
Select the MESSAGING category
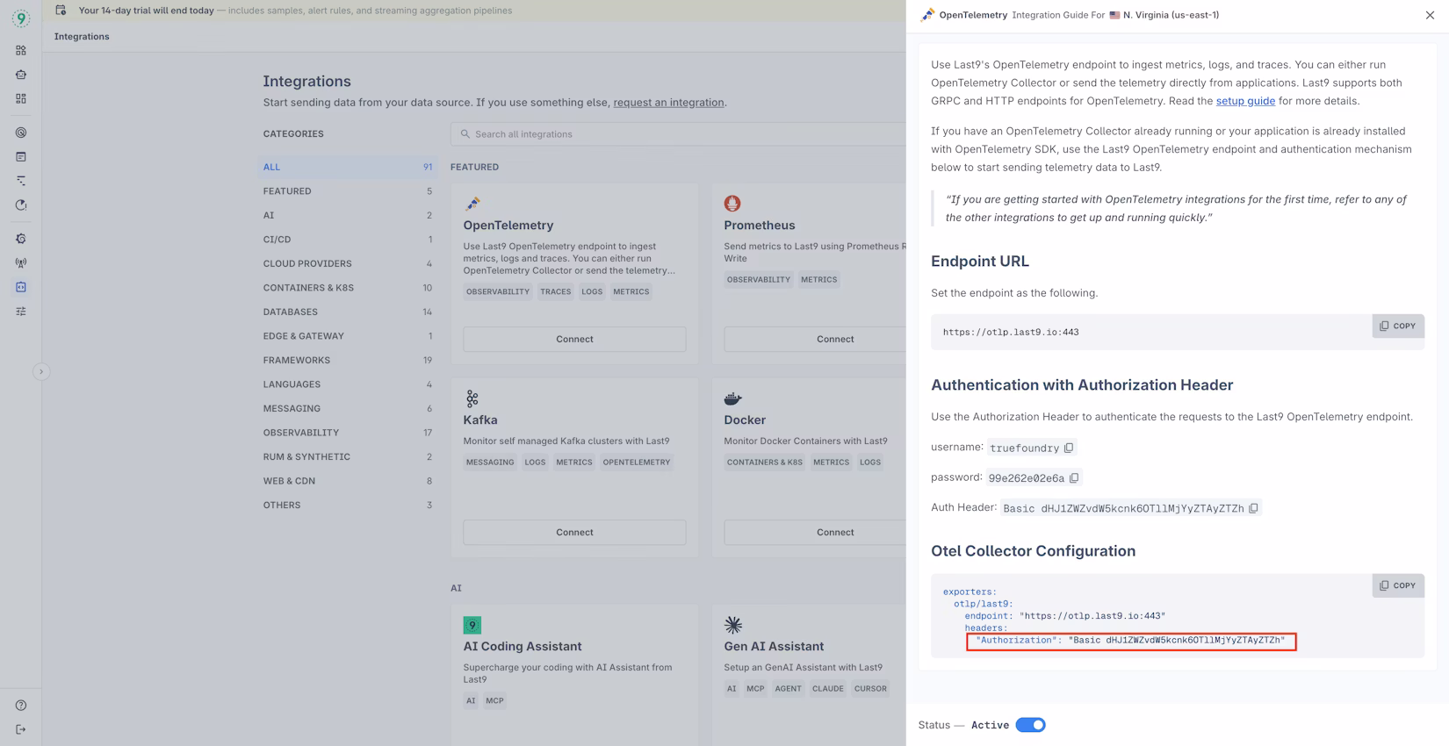click(348, 408)
